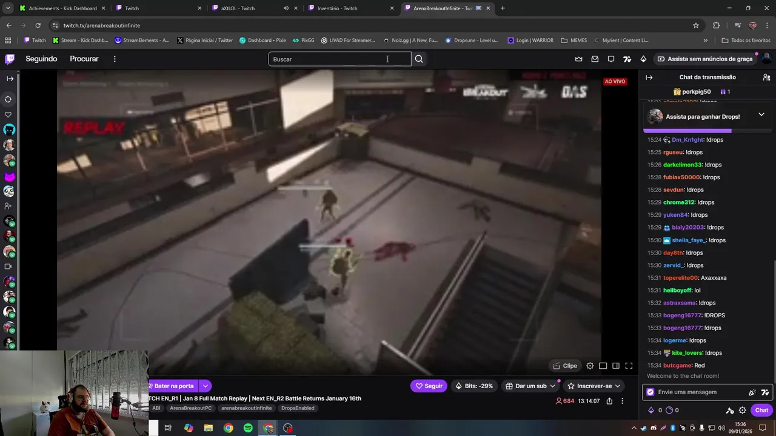This screenshot has width=776, height=436.
Task: Open chat settings gear icon
Action: (742, 410)
